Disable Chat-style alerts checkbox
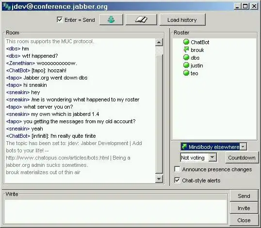Screen dimensions: 261x228 pos(177,180)
